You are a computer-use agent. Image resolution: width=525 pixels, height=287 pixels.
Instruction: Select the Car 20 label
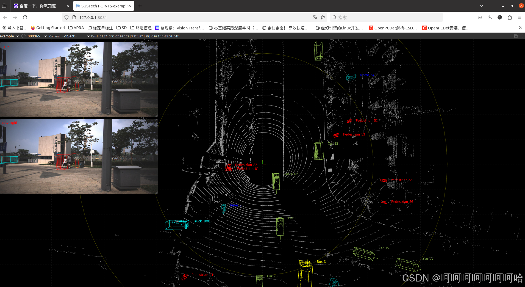(272, 276)
